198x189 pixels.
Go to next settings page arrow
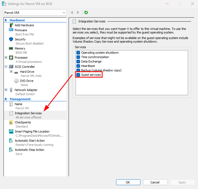click(78, 12)
